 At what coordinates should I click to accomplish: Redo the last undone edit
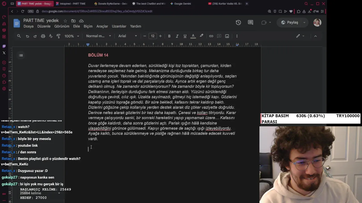(x=35, y=36)
